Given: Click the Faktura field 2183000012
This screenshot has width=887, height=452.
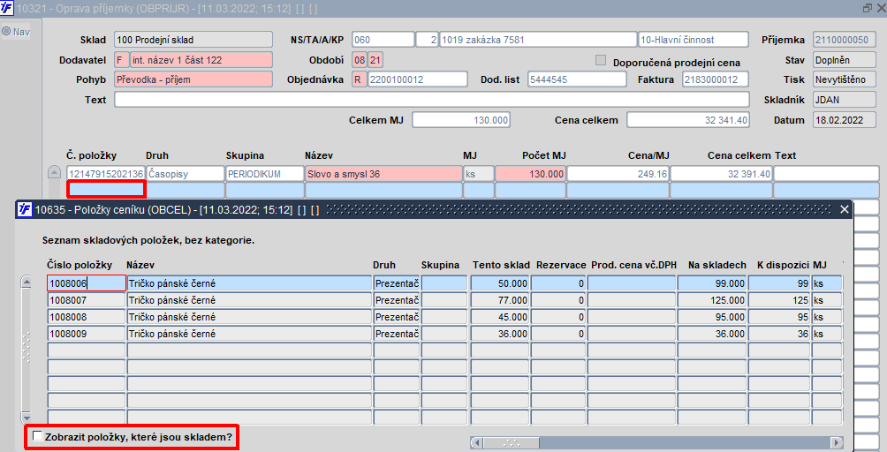Looking at the screenshot, I should 716,79.
